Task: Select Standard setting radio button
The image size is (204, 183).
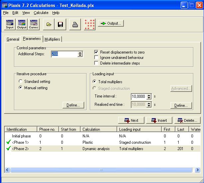Action: (x=20, y=82)
